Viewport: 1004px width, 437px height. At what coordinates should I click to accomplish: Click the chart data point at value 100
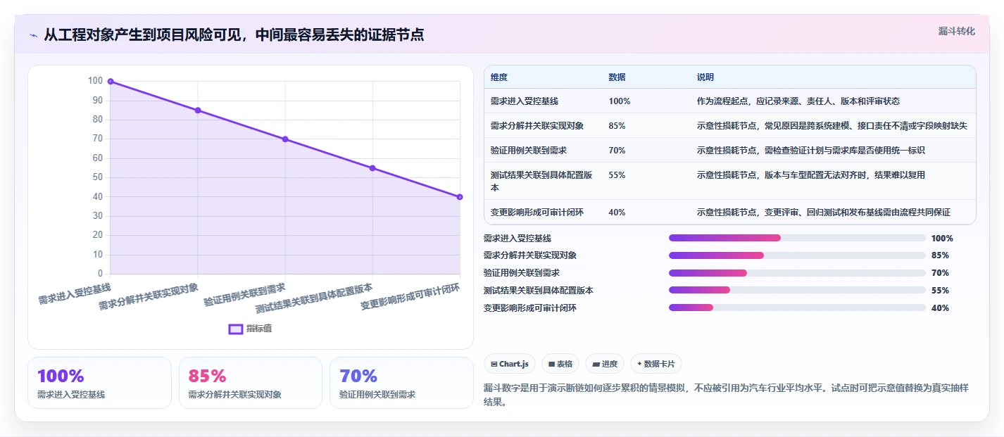111,82
